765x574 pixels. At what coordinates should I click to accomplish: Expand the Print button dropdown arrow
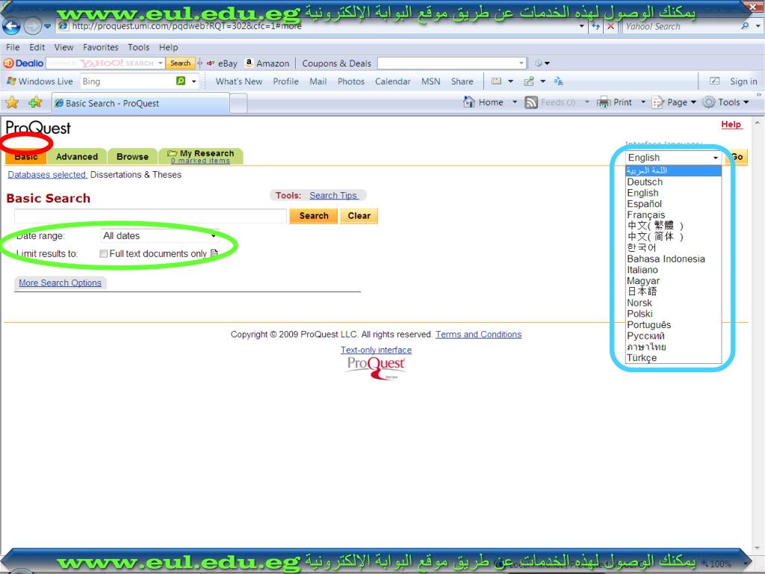643,102
